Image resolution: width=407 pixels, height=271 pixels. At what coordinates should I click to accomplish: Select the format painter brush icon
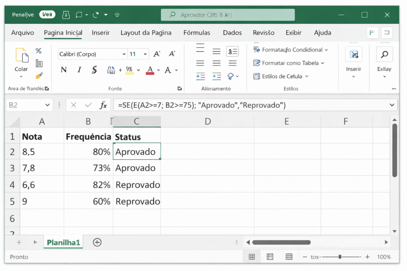(39, 75)
